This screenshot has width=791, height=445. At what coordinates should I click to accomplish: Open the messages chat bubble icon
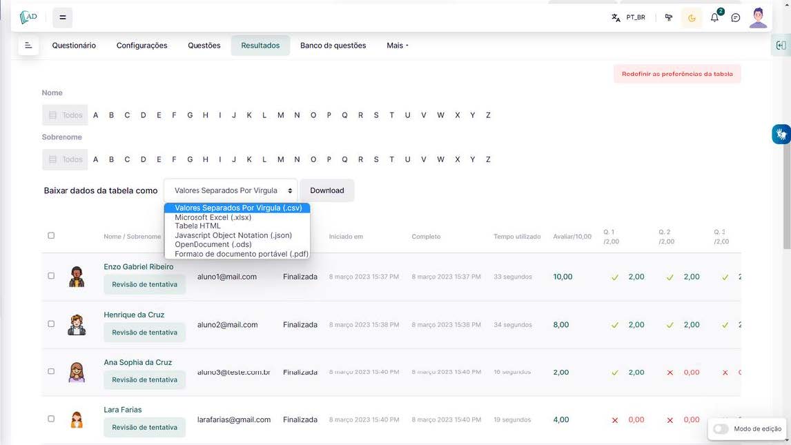(x=736, y=18)
